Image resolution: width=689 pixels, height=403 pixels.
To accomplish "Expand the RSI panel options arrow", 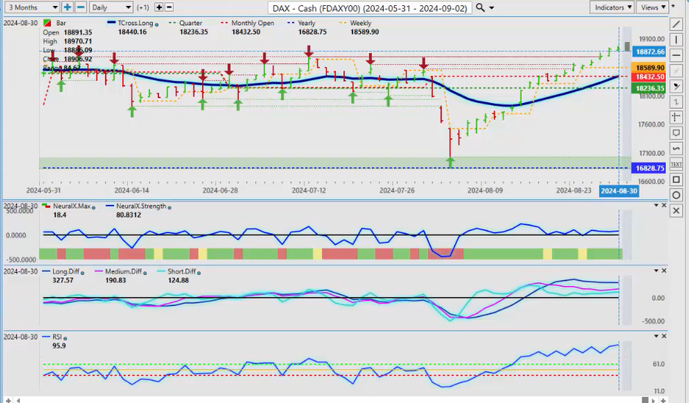I will pyautogui.click(x=654, y=336).
